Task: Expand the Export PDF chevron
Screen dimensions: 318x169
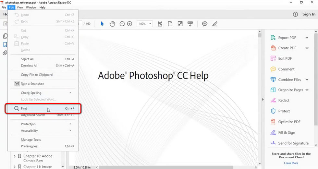Action: 307,38
